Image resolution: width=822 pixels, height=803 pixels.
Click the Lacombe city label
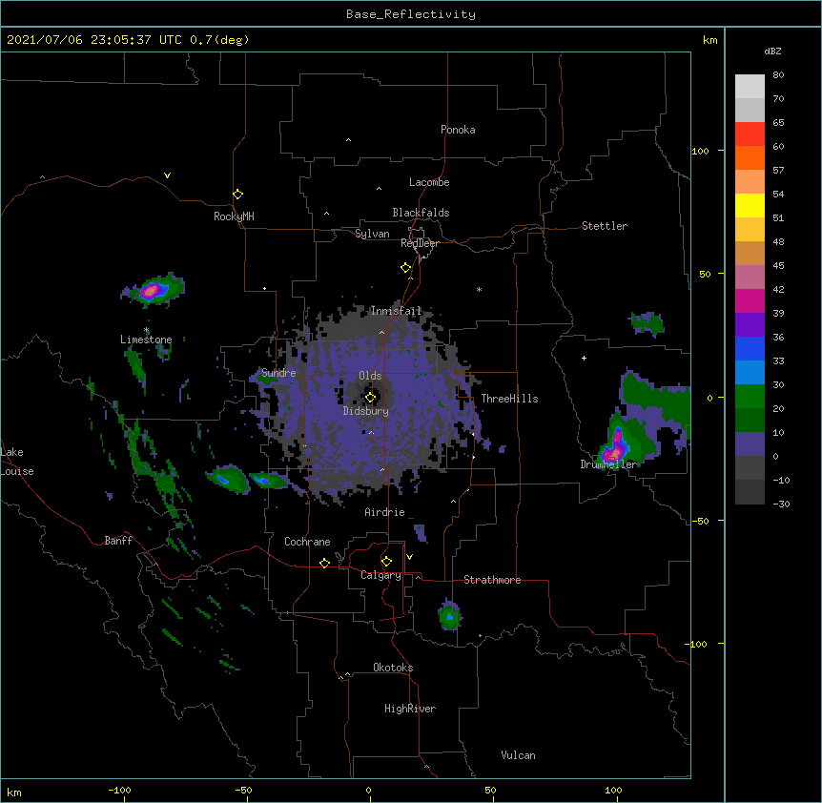(x=429, y=182)
